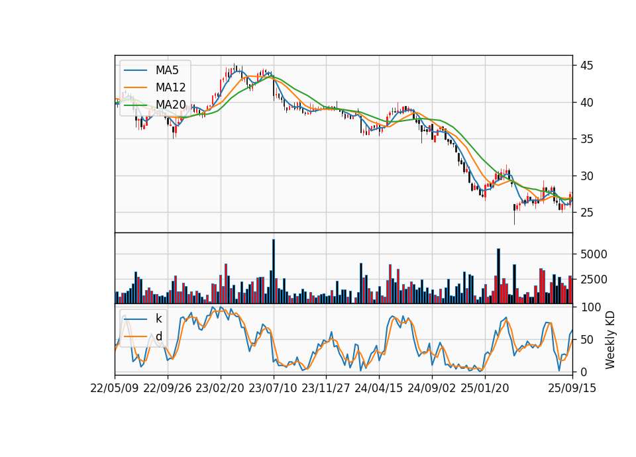
Task: Click the price axis value 25
Action: coord(586,213)
